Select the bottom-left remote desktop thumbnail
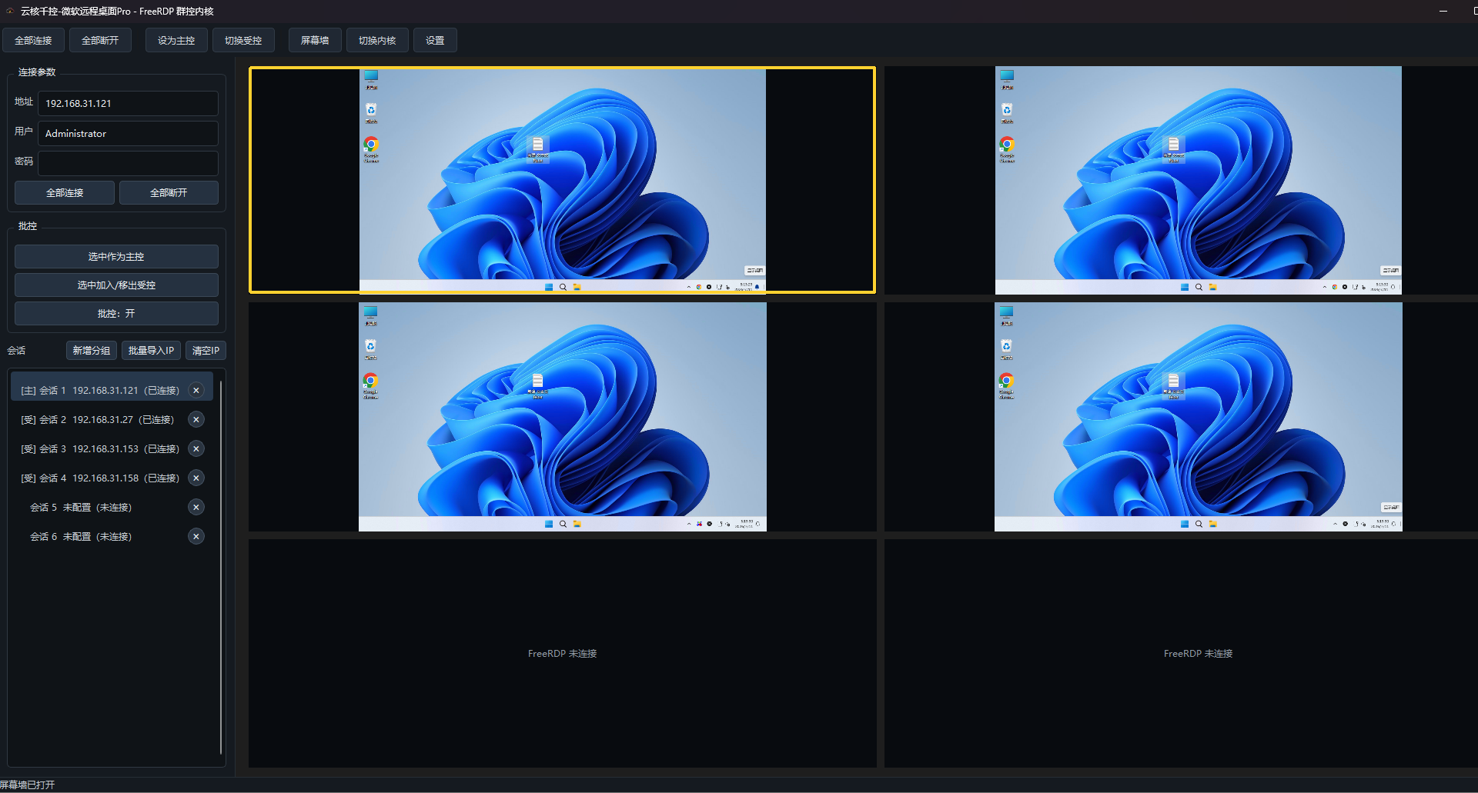The width and height of the screenshot is (1478, 793). [x=562, y=417]
